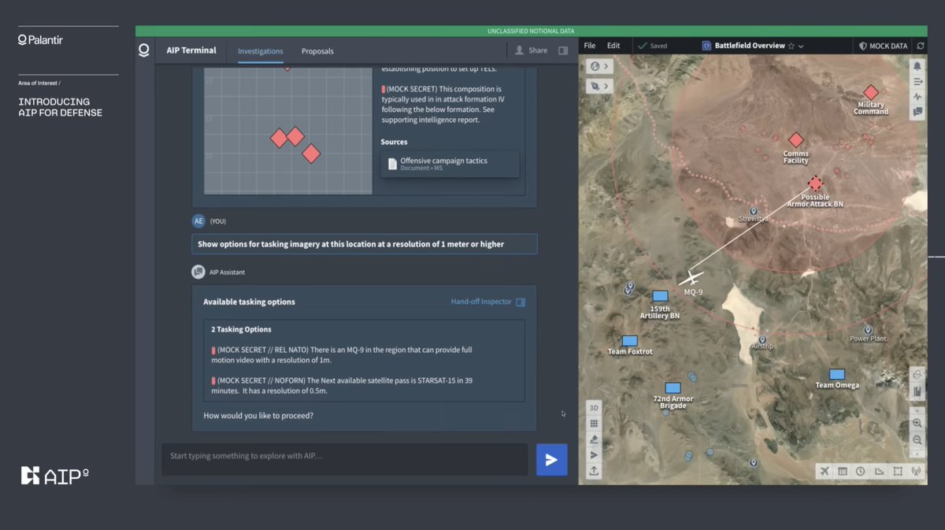Open notifications bell on the map
Viewport: 945px width, 530px height.
pos(917,66)
